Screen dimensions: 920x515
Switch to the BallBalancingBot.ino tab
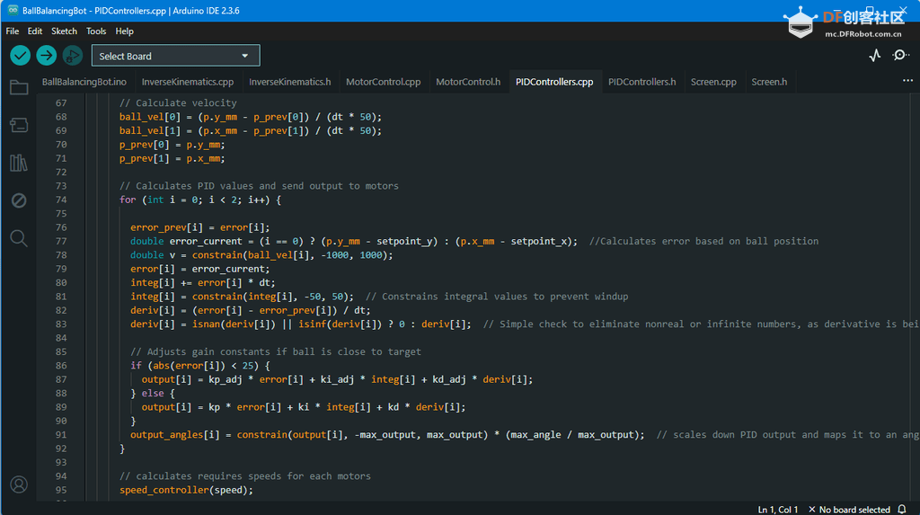coord(84,82)
